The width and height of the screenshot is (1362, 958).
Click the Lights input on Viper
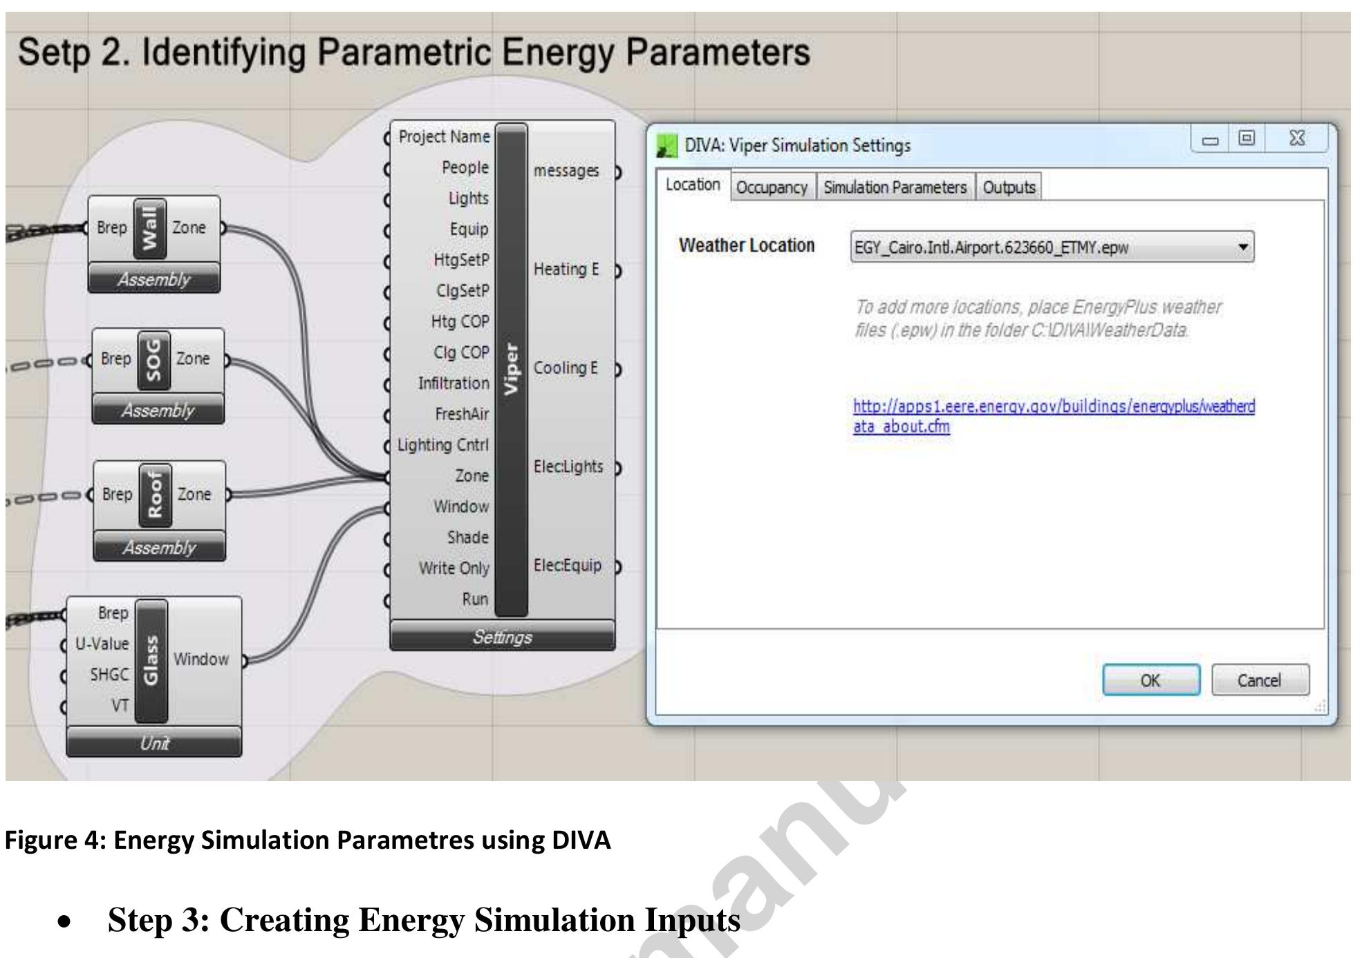click(x=468, y=198)
